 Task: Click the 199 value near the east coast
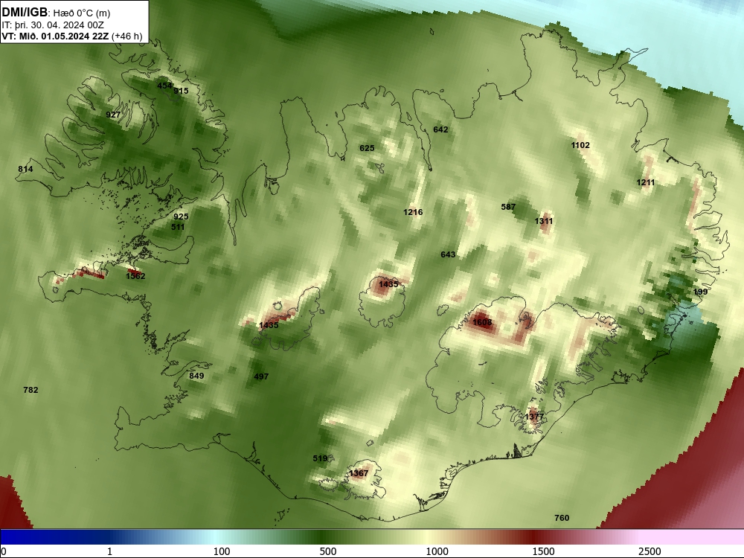click(700, 292)
